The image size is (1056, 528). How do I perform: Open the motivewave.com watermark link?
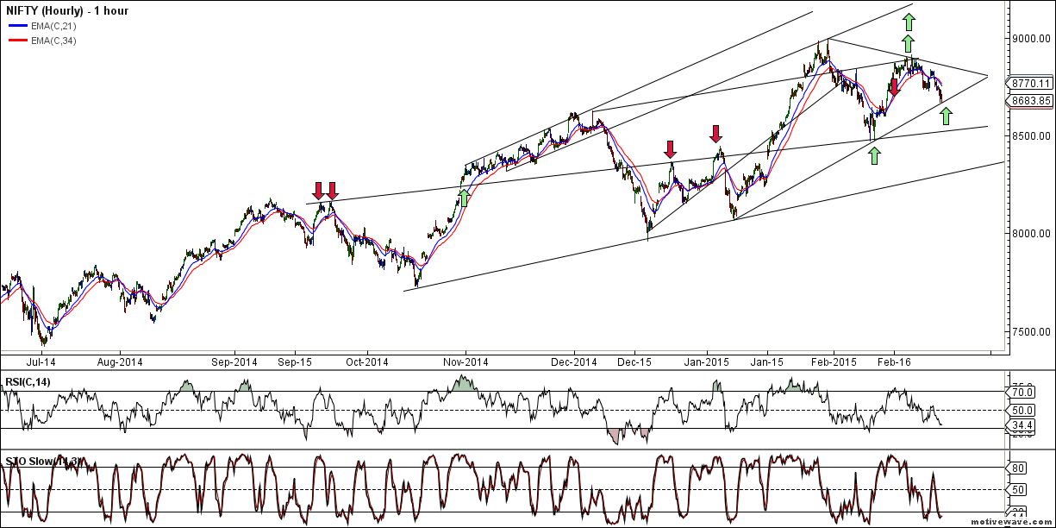(1012, 522)
